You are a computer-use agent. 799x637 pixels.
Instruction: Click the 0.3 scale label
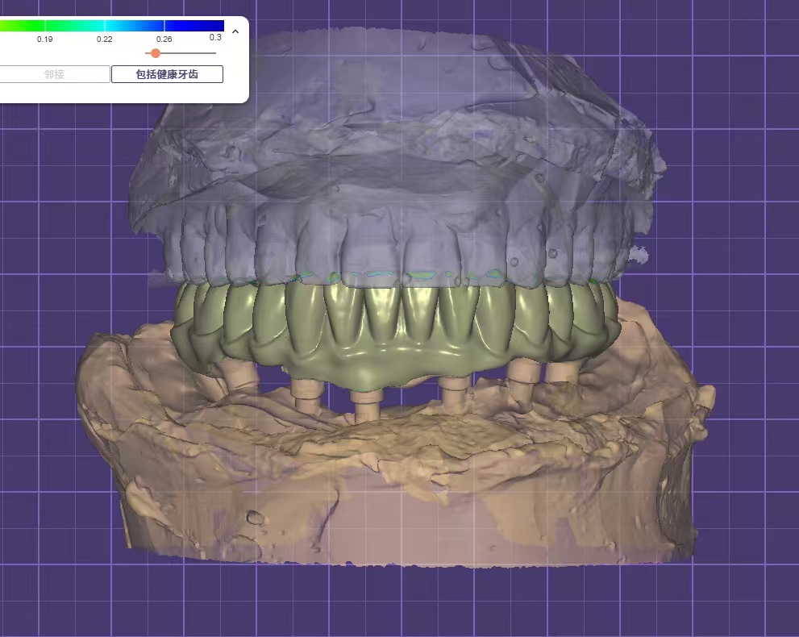[x=215, y=38]
